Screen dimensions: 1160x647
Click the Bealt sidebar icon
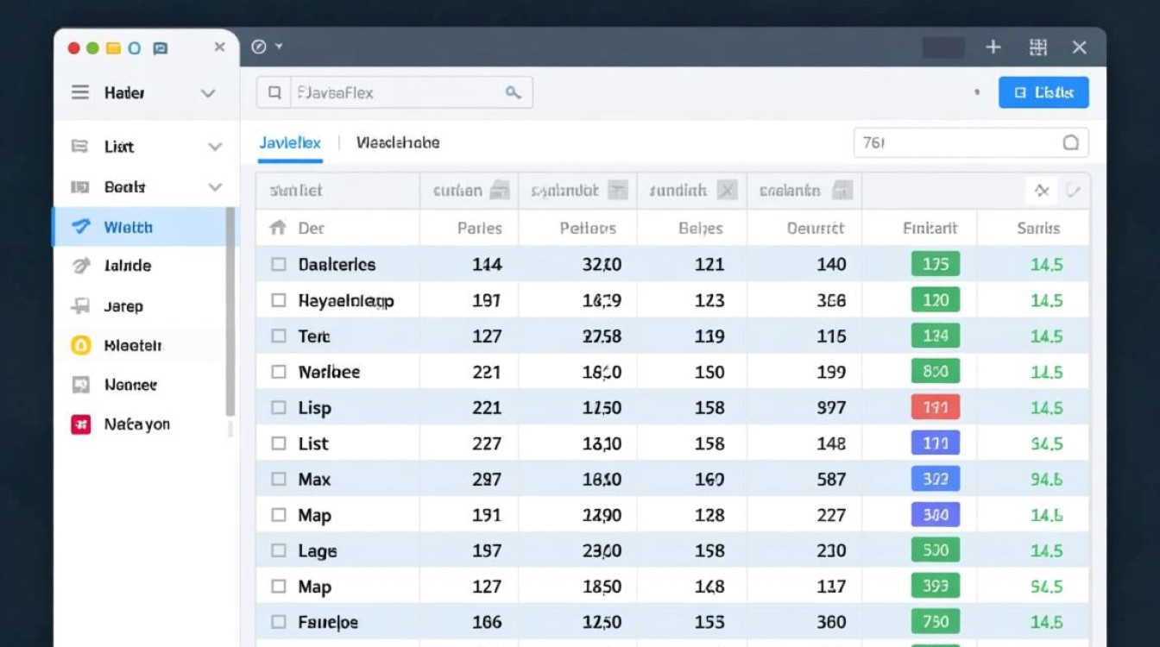point(79,186)
